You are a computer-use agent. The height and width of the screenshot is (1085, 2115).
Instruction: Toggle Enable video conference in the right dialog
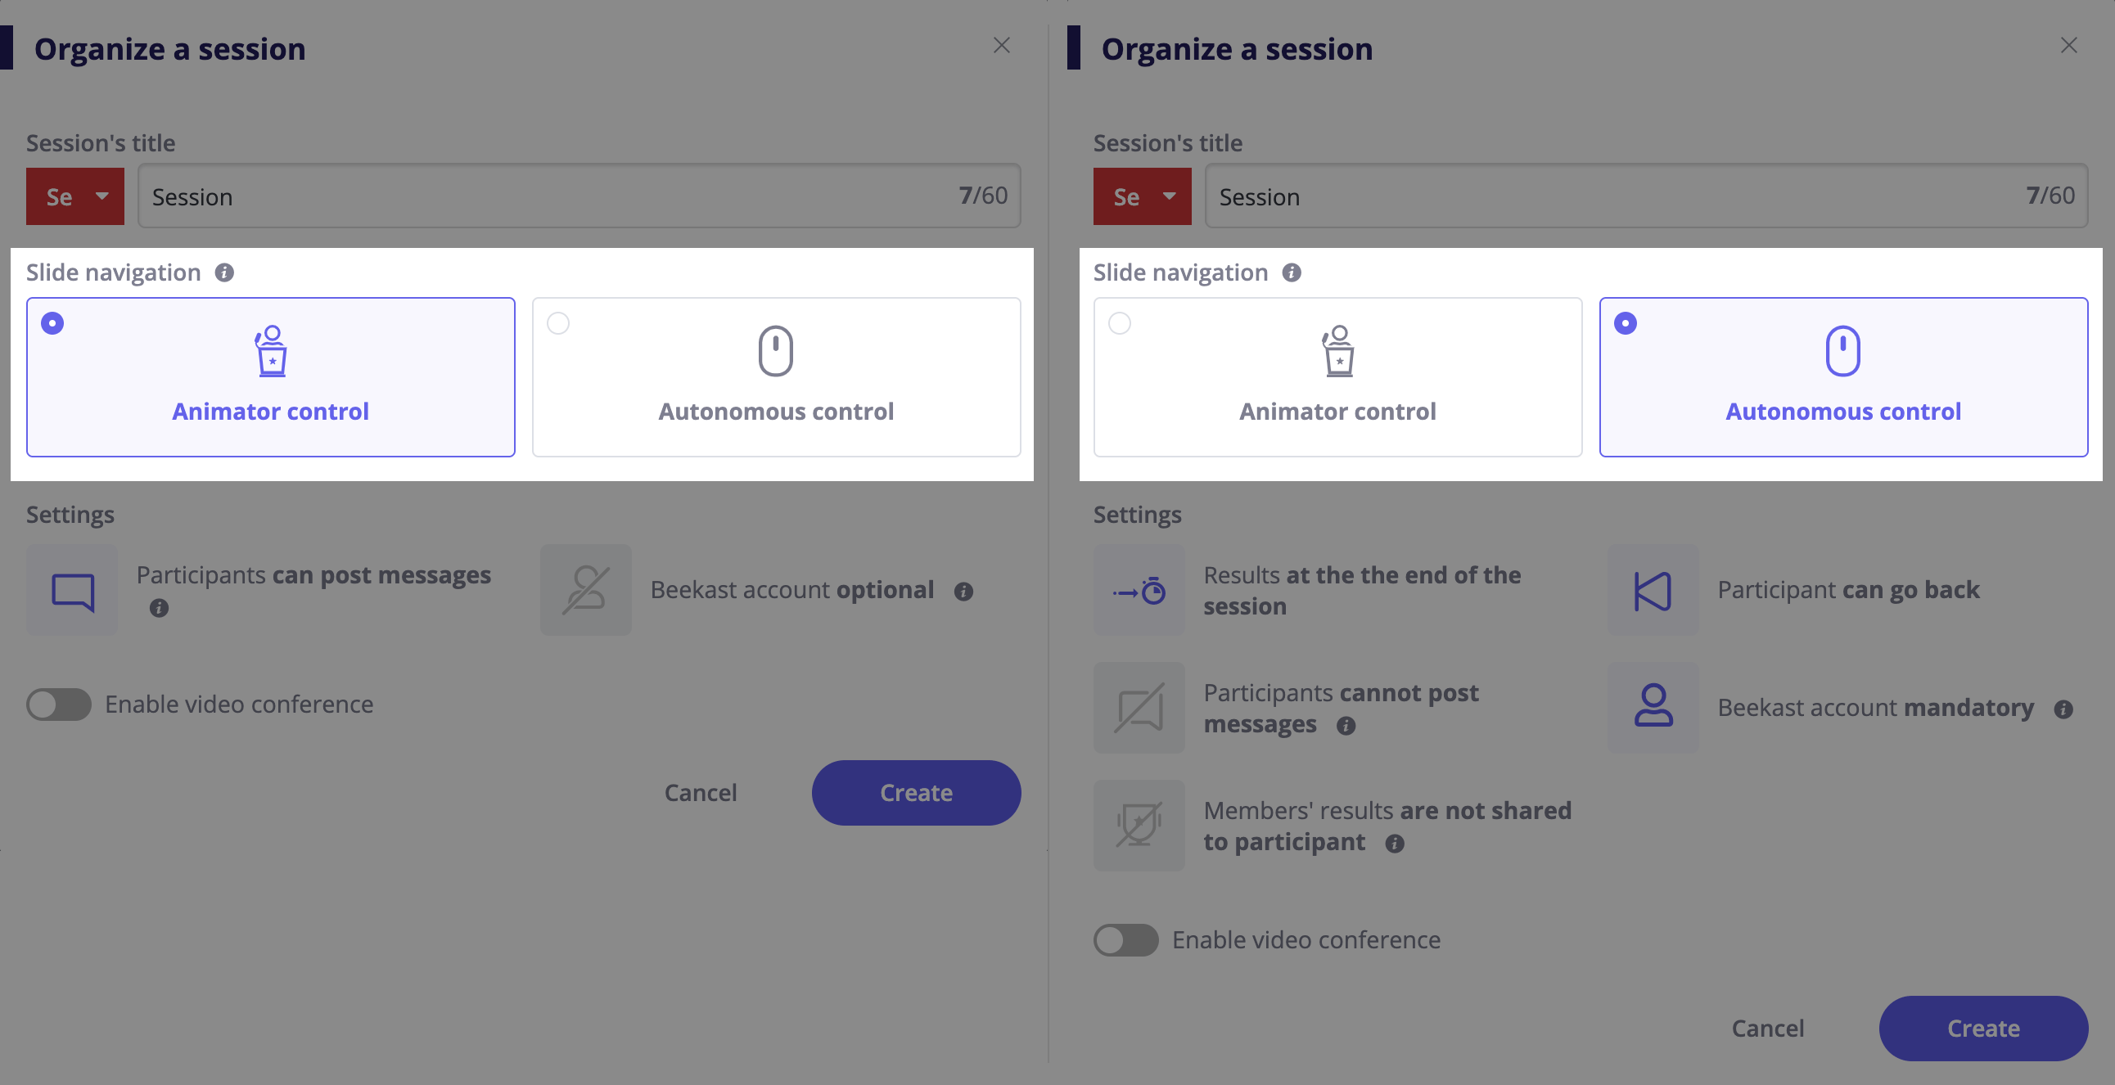click(x=1125, y=939)
